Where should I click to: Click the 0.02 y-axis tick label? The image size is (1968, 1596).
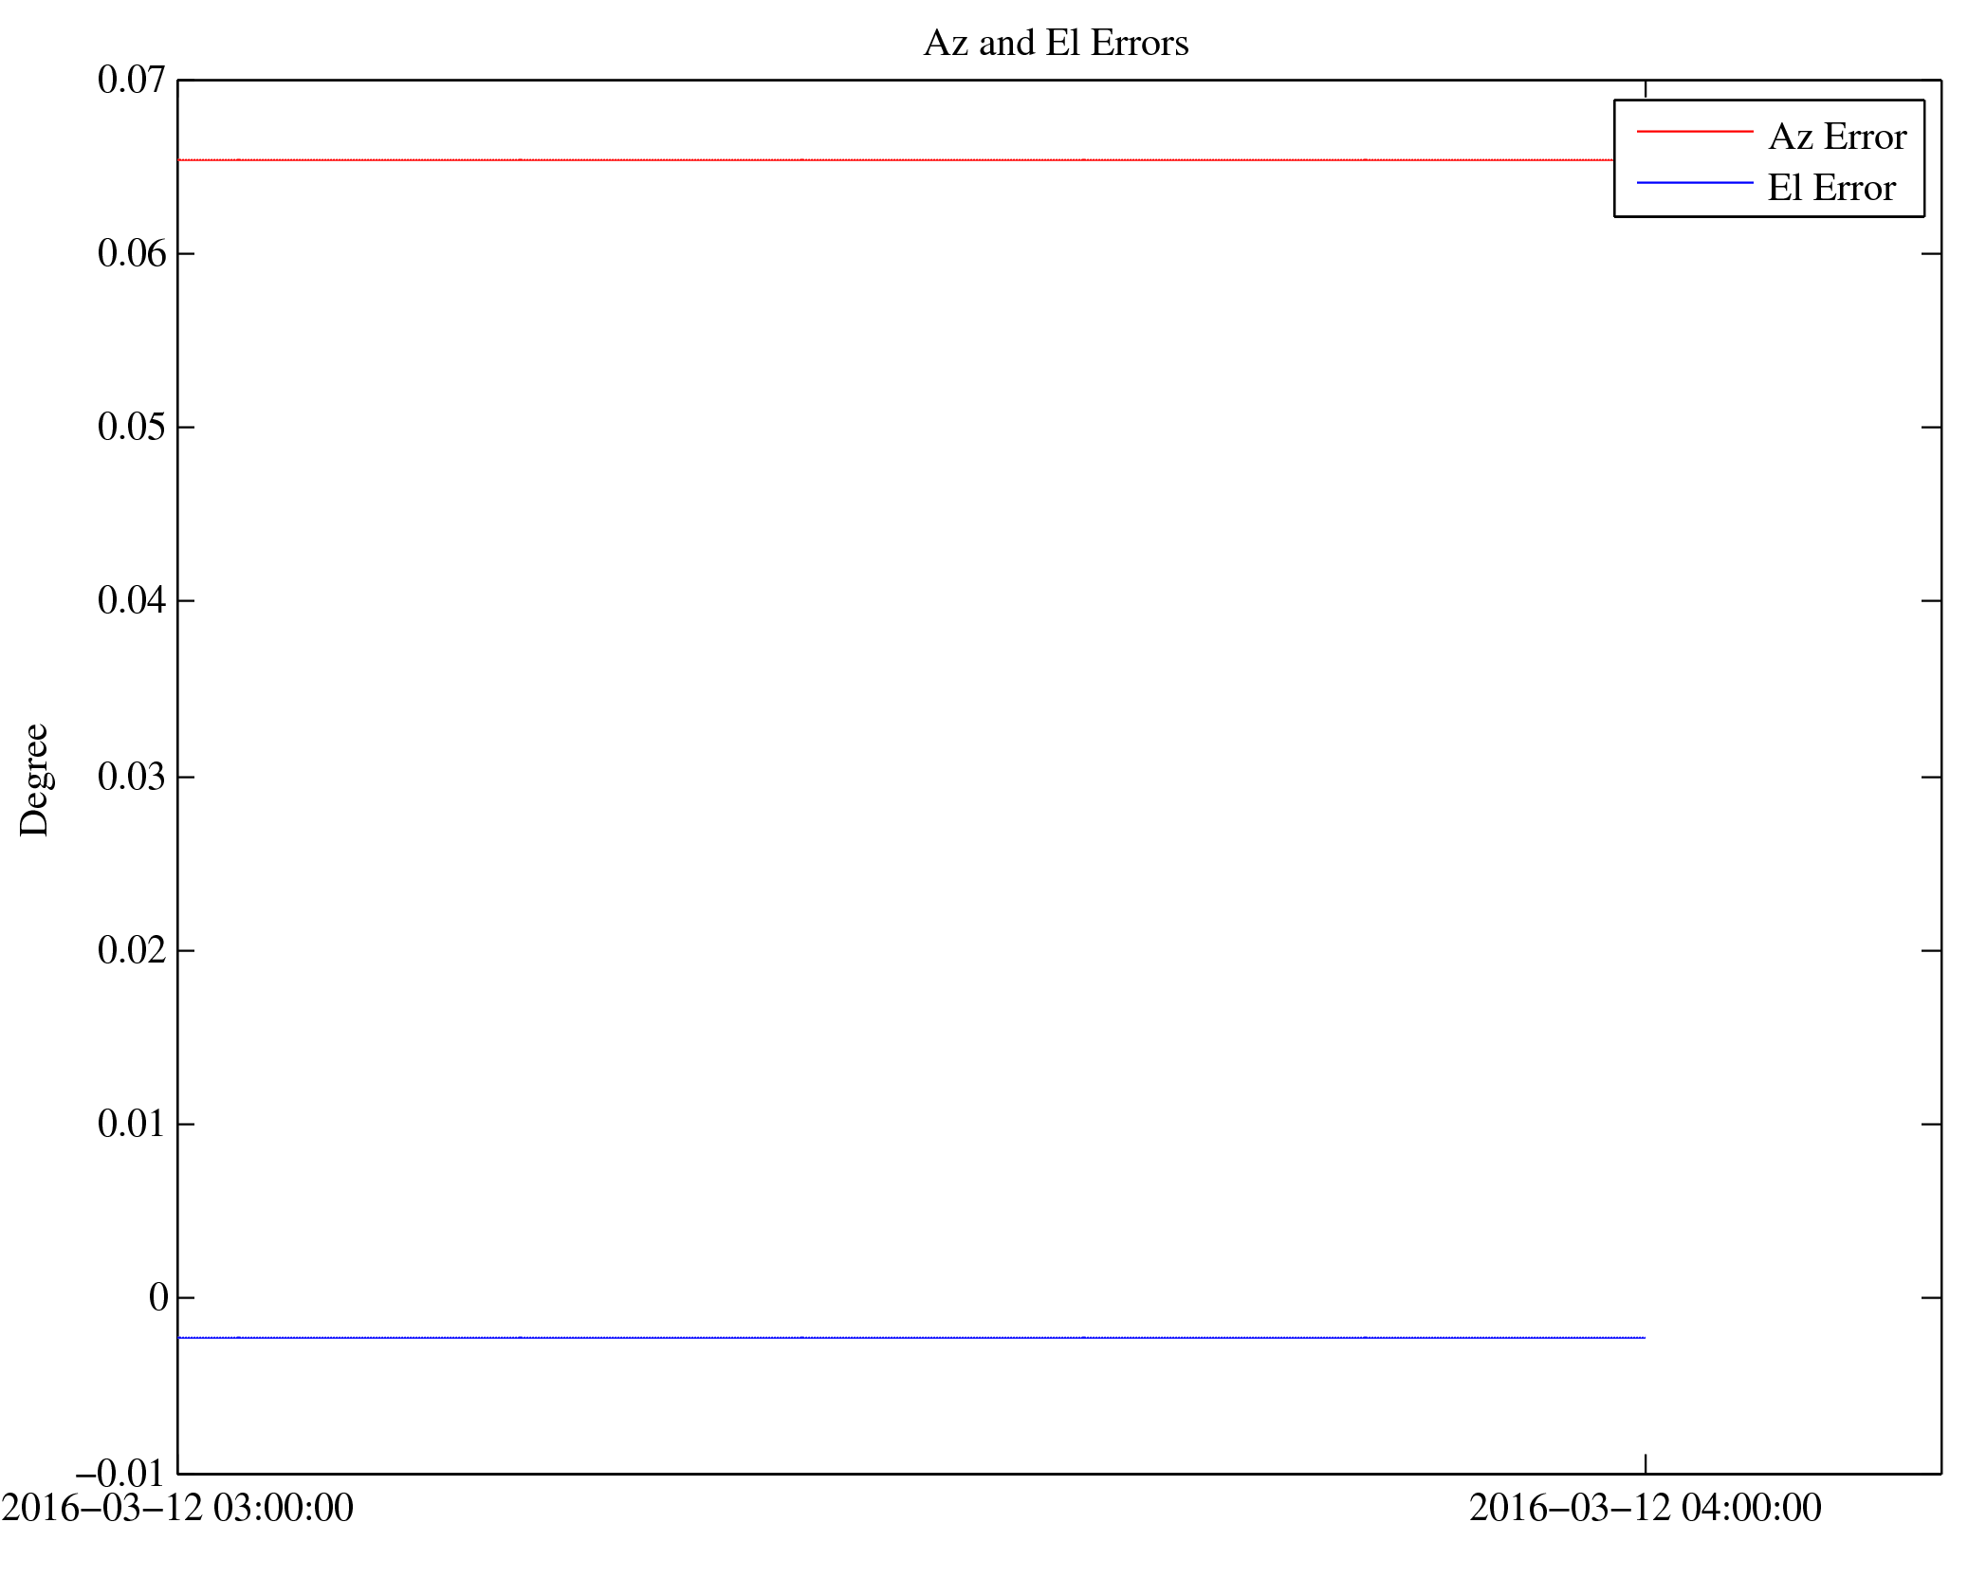click(x=131, y=950)
